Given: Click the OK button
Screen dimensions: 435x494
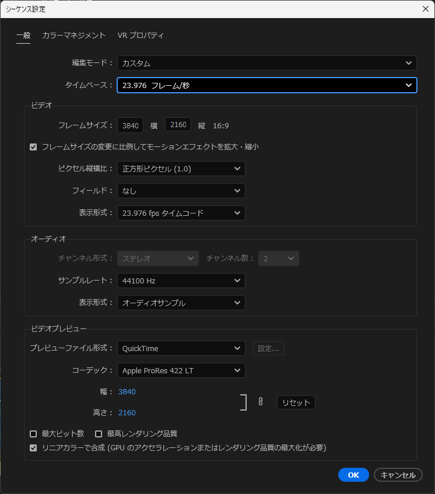Looking at the screenshot, I should [x=353, y=475].
